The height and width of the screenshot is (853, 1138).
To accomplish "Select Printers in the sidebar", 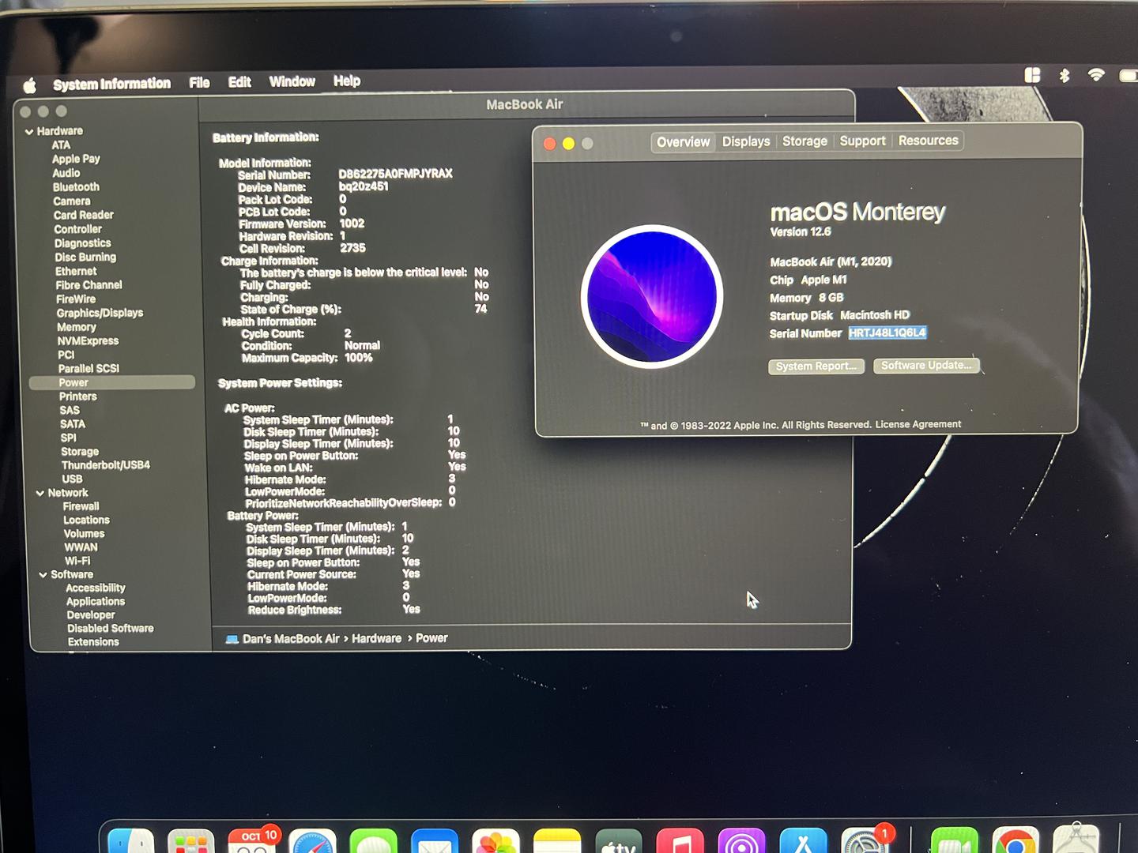I will pyautogui.click(x=78, y=396).
